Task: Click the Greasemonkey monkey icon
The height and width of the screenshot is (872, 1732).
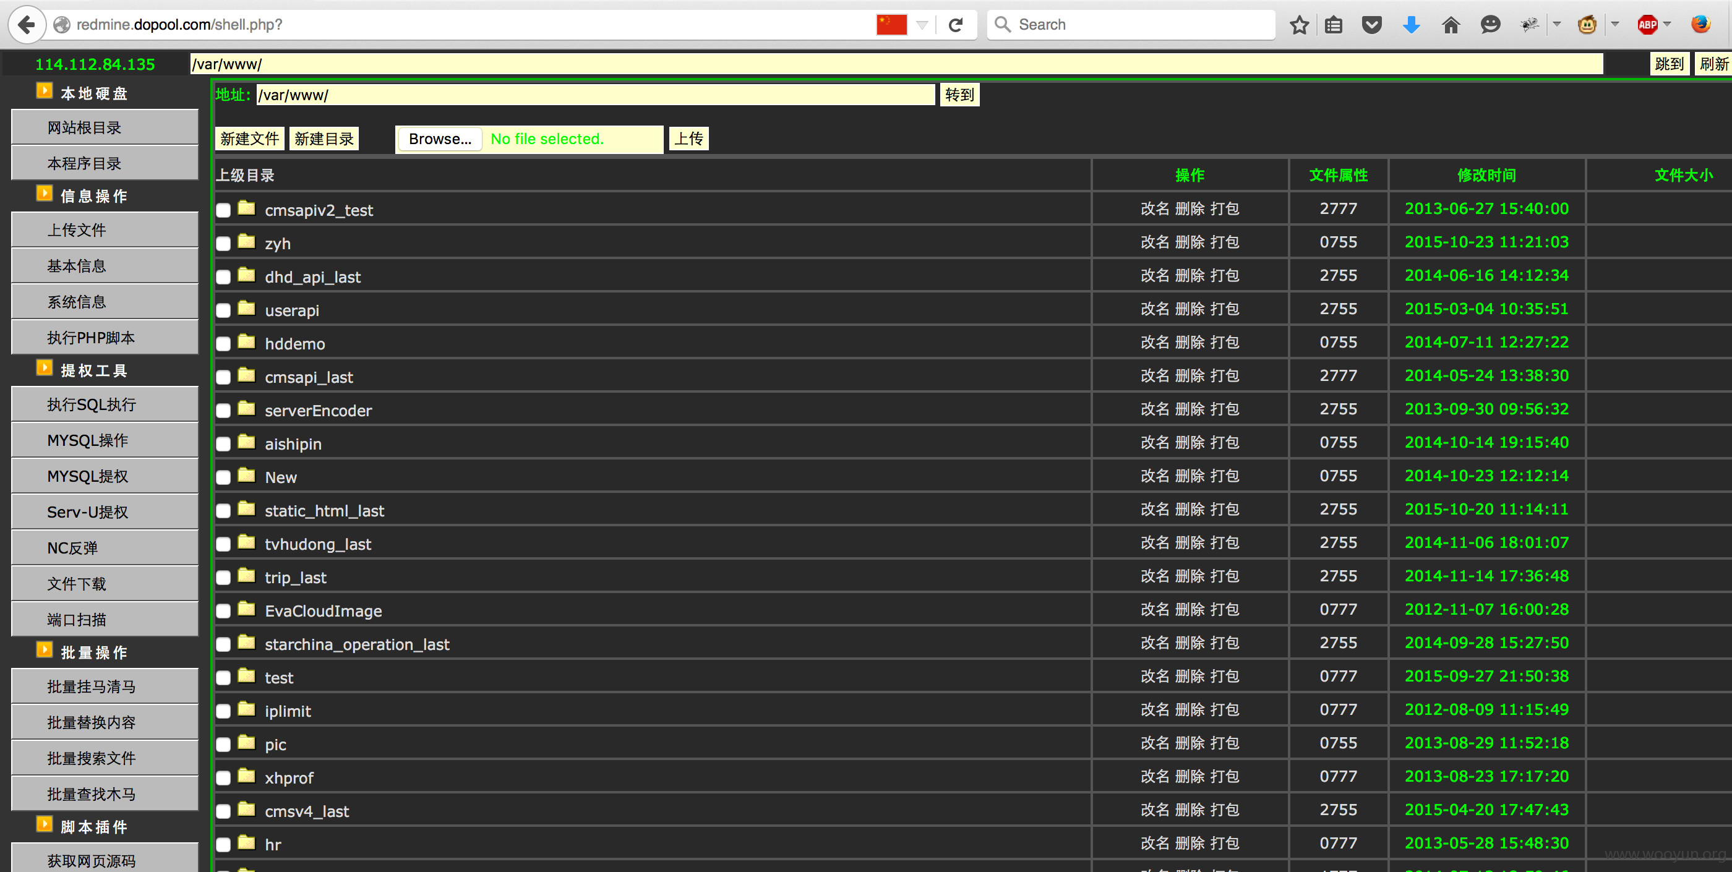Action: (1587, 25)
